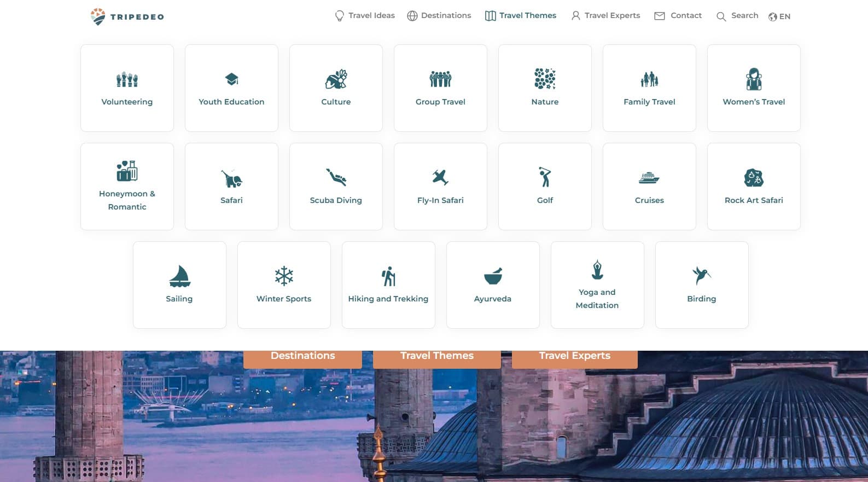This screenshot has width=868, height=482.
Task: Click the Nature dots icon
Action: click(545, 79)
